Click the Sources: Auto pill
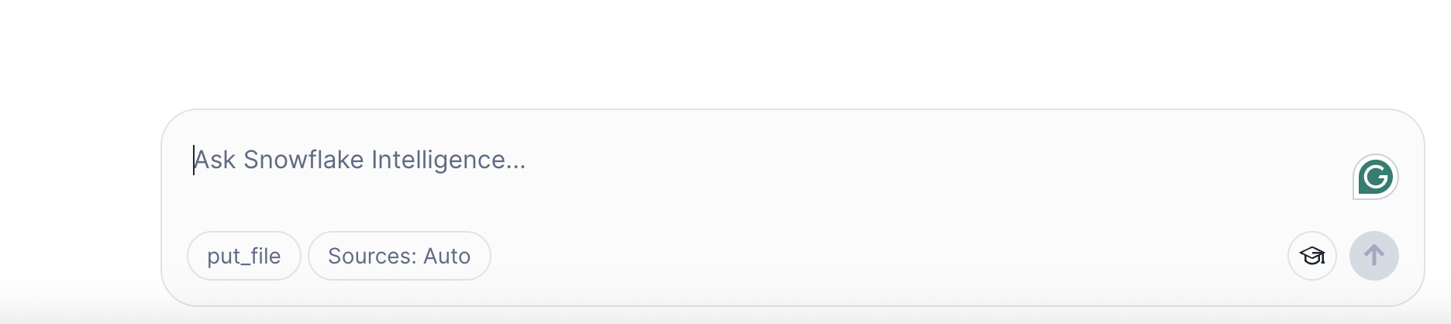 (399, 256)
